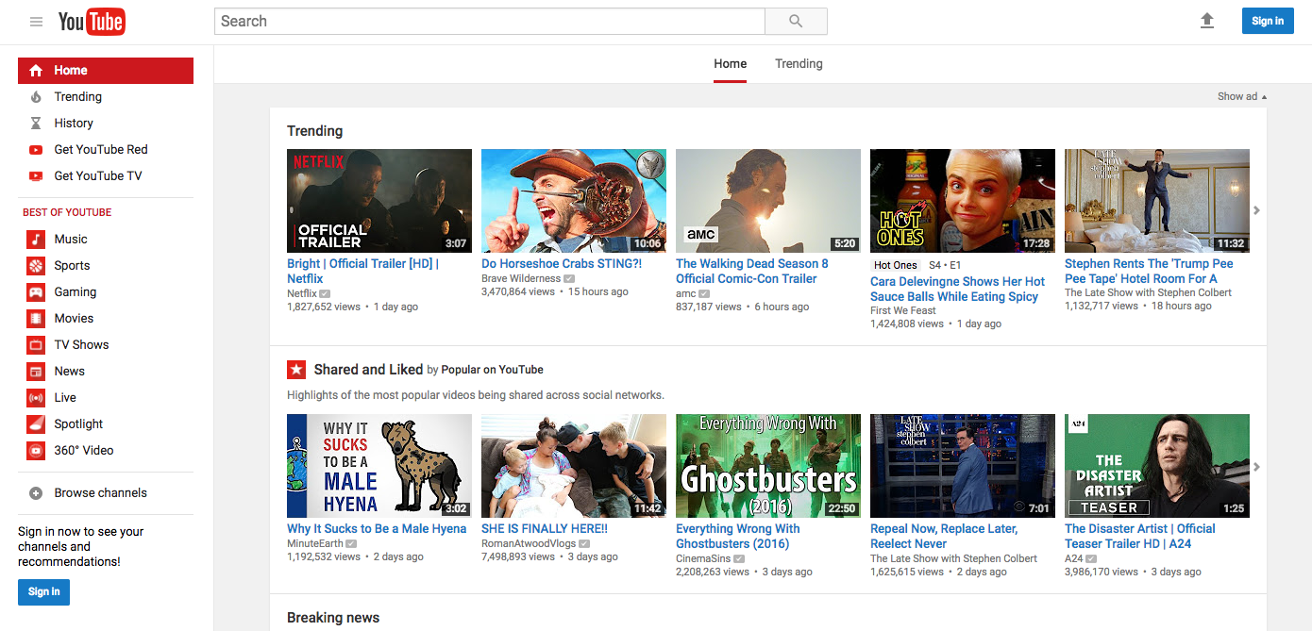
Task: Select the Home tab above the feed
Action: coord(730,63)
